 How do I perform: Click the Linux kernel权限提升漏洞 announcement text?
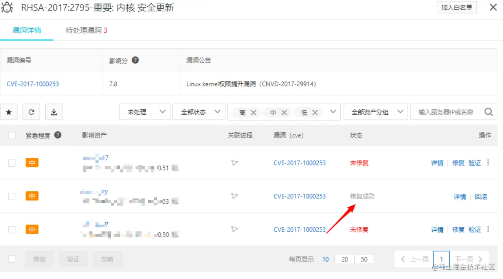coord(251,84)
